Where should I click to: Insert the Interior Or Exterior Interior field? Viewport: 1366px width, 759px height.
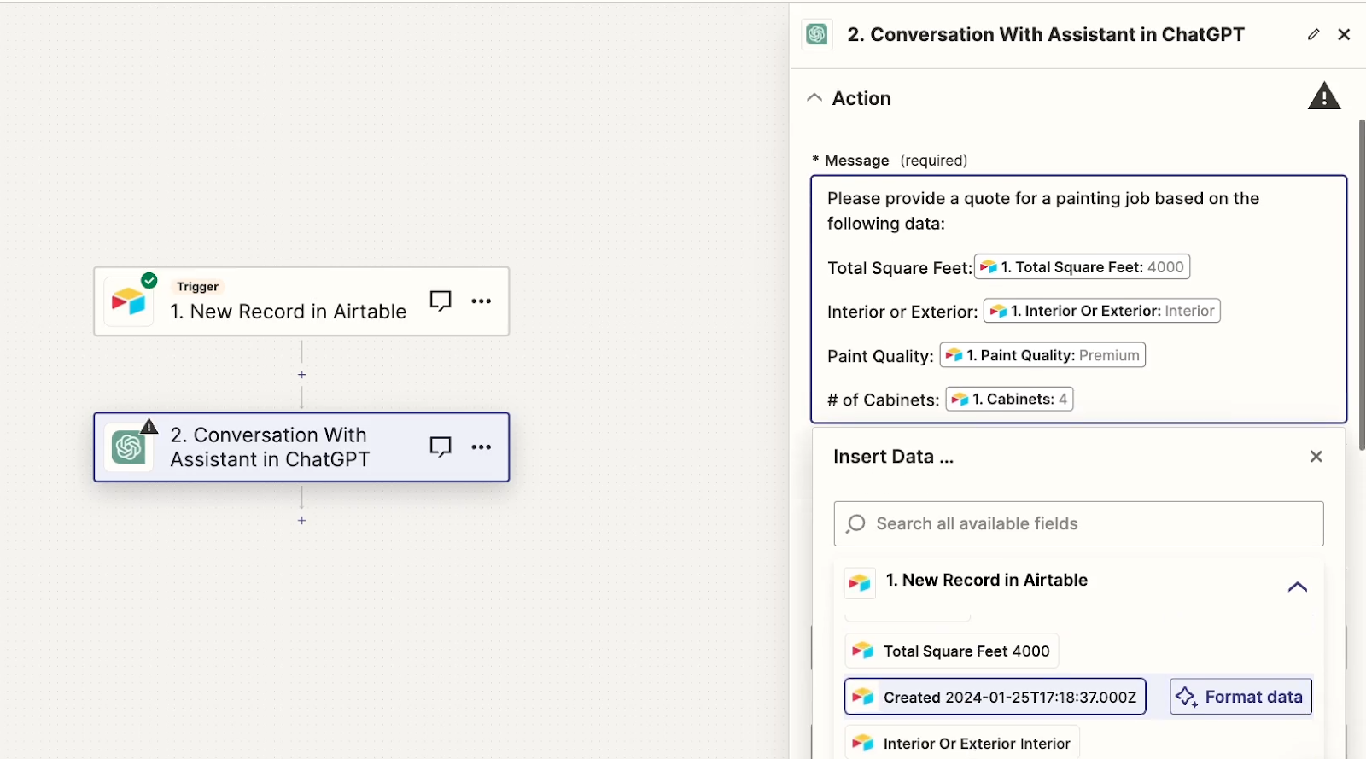pos(962,743)
